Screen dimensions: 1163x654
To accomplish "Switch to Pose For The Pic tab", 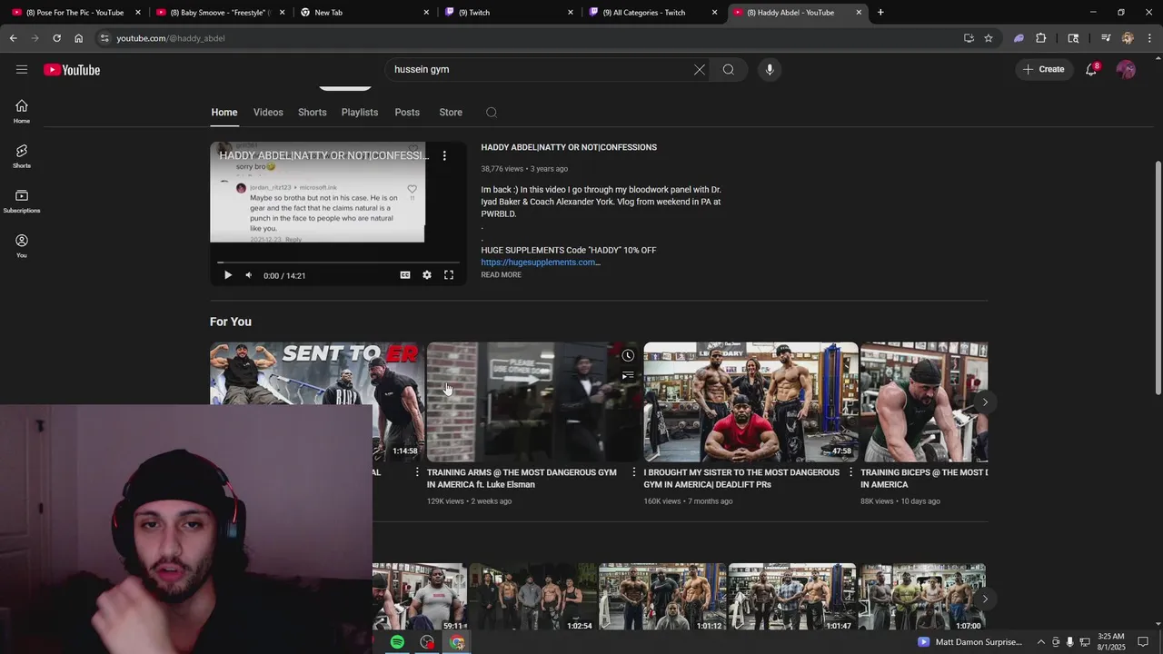I will tap(75, 13).
